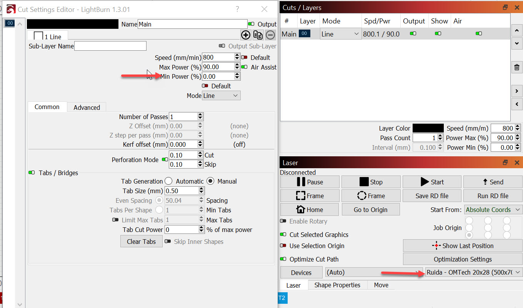Click the Home button with house icon
The height and width of the screenshot is (308, 523).
point(310,210)
